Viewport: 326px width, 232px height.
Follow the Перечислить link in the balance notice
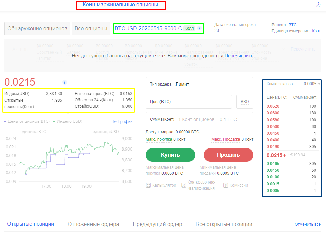pyautogui.click(x=239, y=56)
